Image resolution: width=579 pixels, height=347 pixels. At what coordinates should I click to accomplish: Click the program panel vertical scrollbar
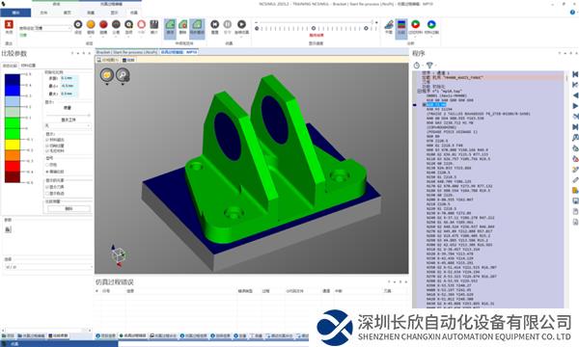coord(566,190)
